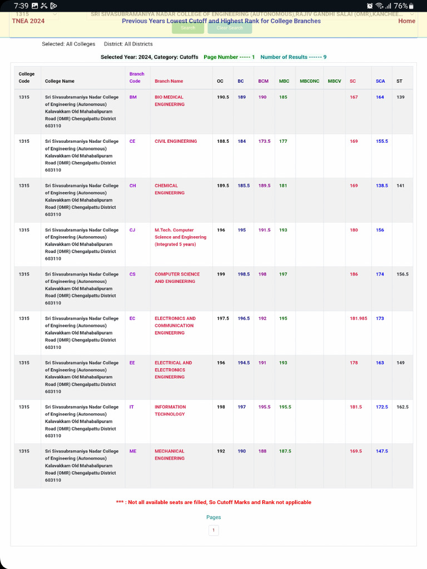Select the Information Technology branch name
This screenshot has height=569, width=427.
[170, 411]
